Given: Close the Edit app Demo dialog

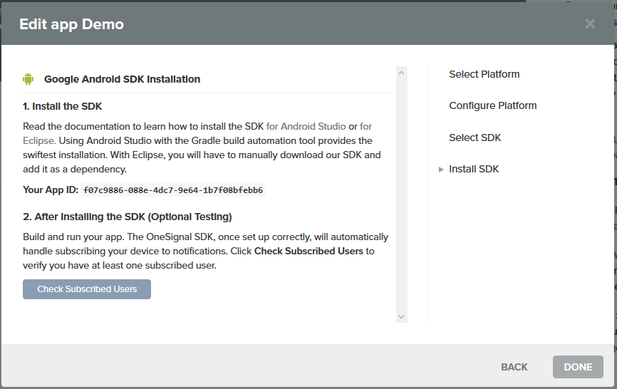Looking at the screenshot, I should coord(590,24).
